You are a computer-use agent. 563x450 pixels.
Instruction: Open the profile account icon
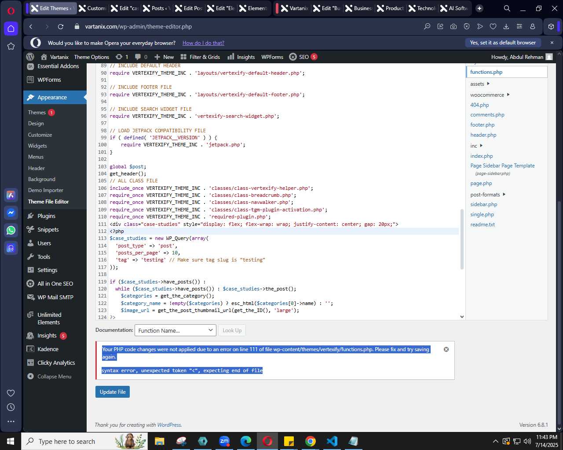533,27
